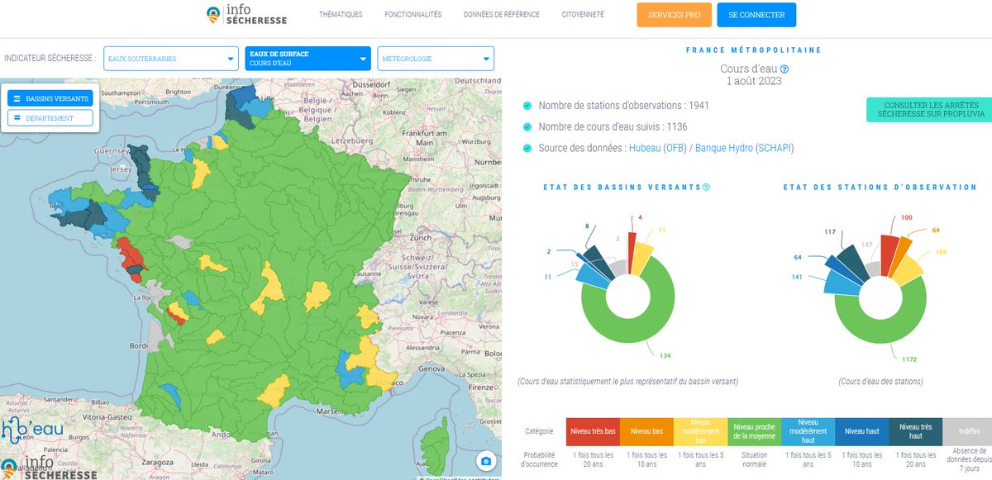Select the Niveau modérément haut legend swatch
992x480 pixels.
tap(808, 431)
